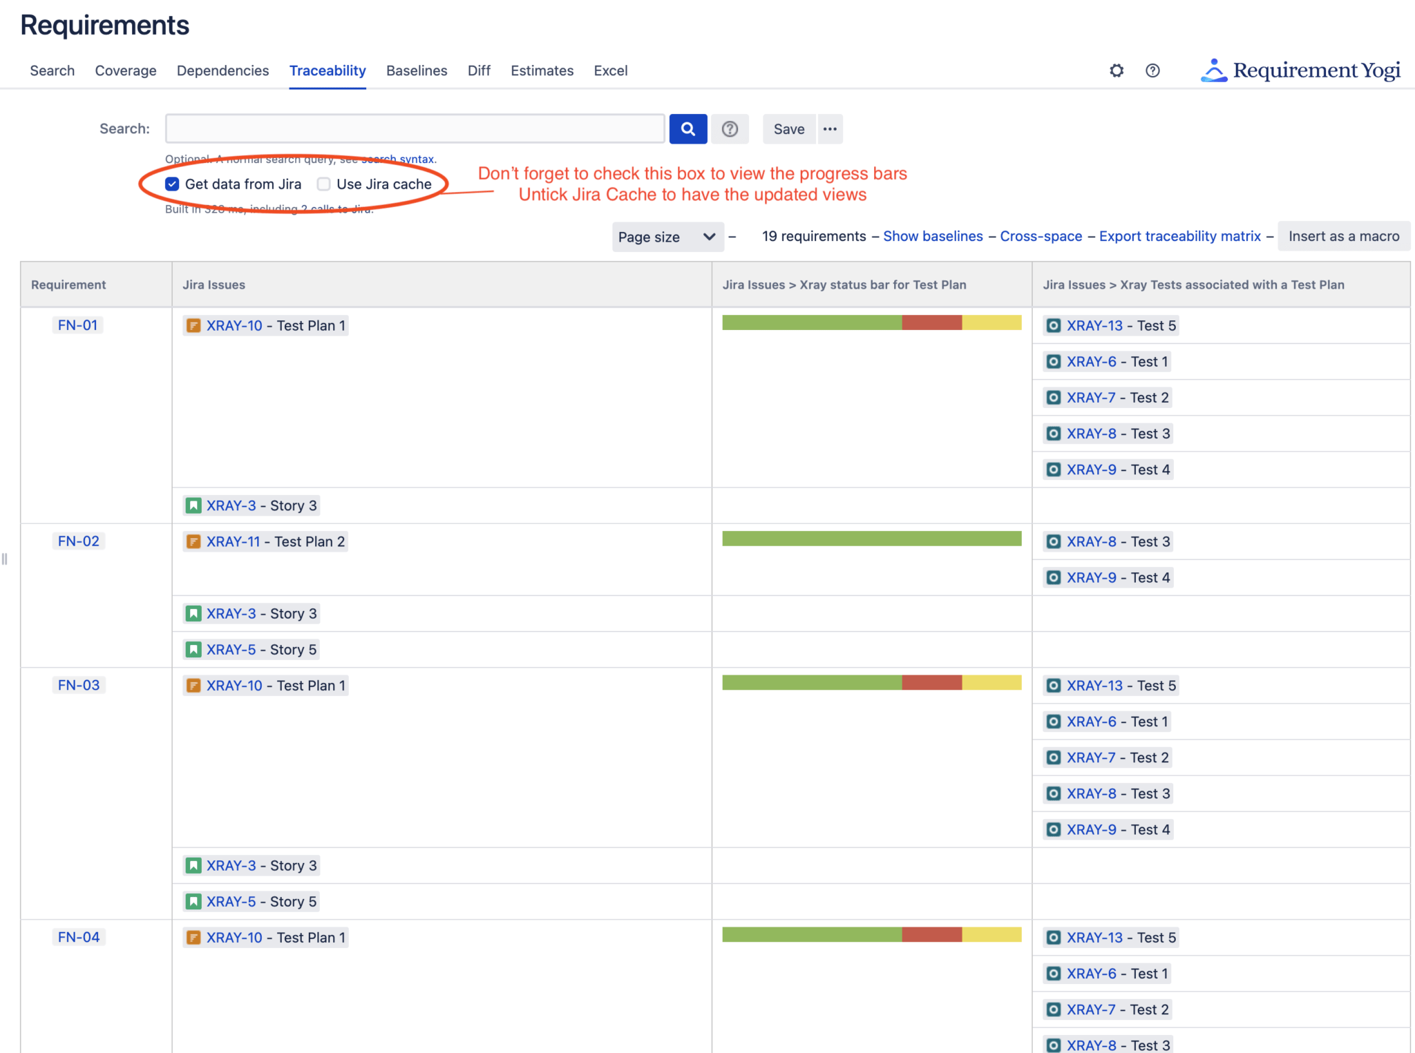Open search help via the circled question mark
This screenshot has height=1053, width=1415.
point(730,128)
